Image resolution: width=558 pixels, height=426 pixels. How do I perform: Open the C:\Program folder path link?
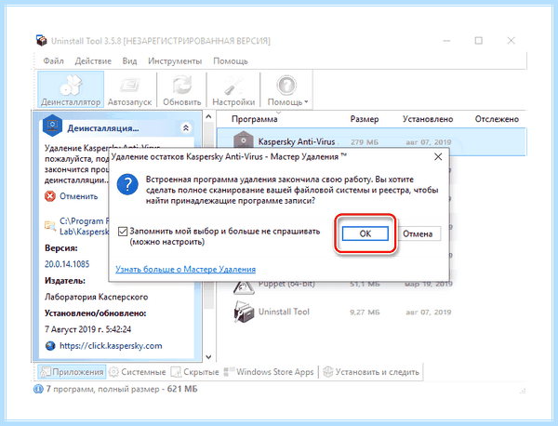coord(84,226)
